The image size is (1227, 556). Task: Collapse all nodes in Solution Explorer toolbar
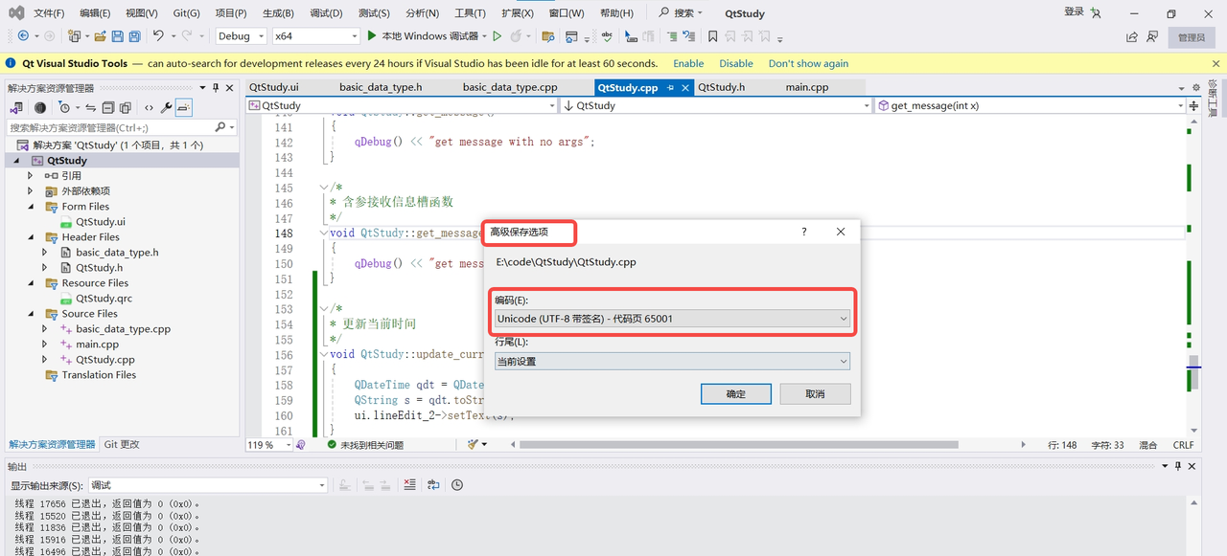coord(108,108)
